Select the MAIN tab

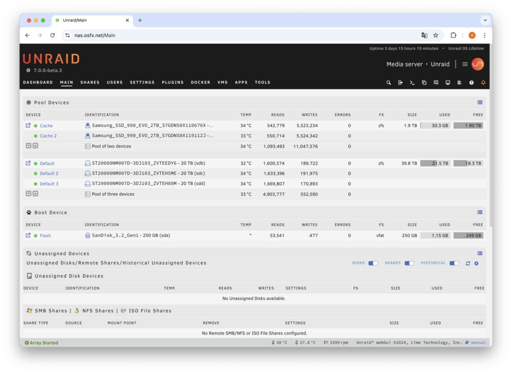coord(66,82)
